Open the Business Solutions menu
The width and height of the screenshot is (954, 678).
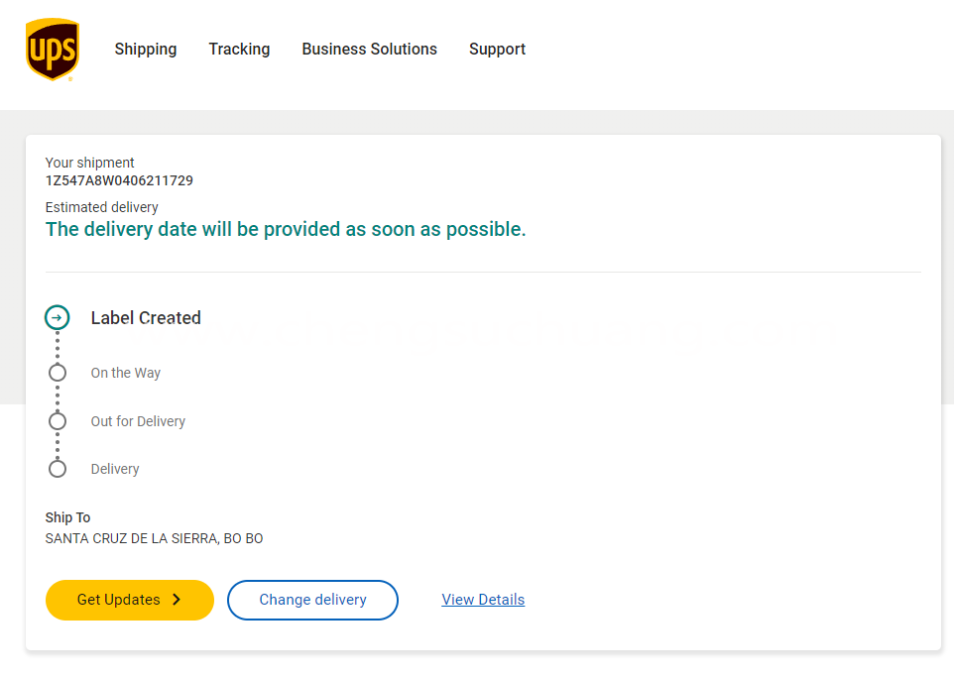pyautogui.click(x=369, y=50)
